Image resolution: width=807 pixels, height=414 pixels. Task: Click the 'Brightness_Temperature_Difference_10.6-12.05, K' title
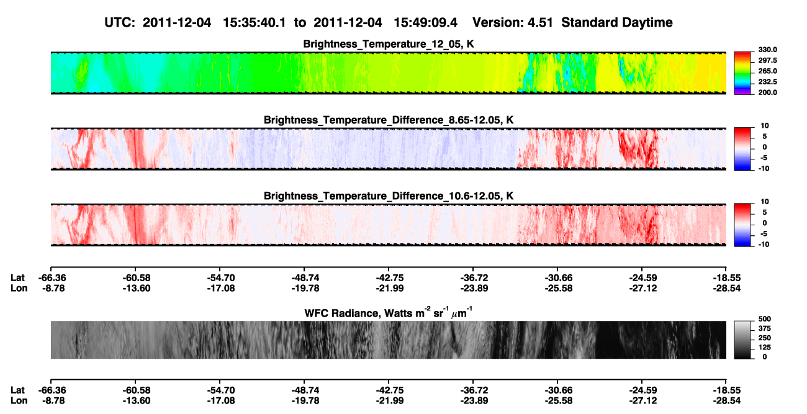click(389, 196)
